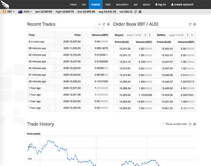Open the api menu item

[x=135, y=5]
